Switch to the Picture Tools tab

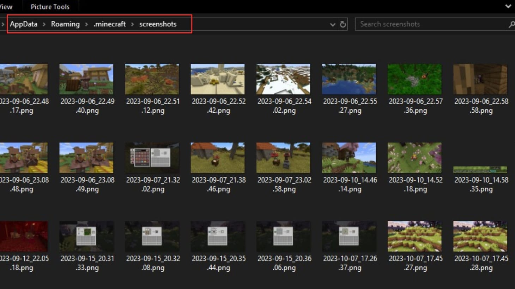click(50, 6)
